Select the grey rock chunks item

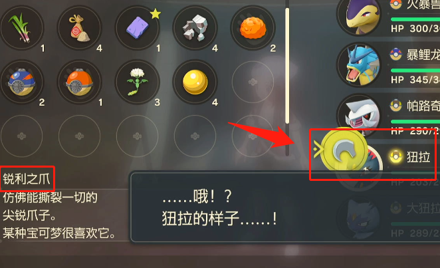(195, 28)
